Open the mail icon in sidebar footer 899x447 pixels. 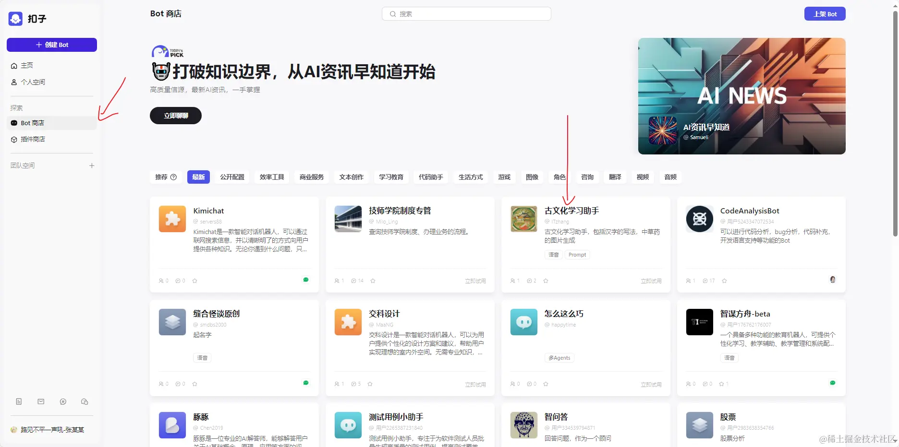click(41, 401)
